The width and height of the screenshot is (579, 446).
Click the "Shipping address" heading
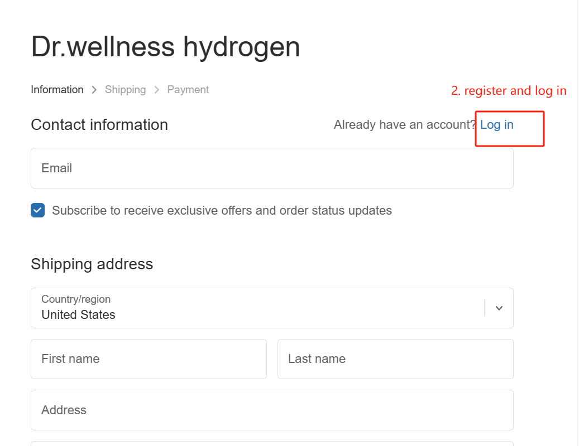(92, 264)
